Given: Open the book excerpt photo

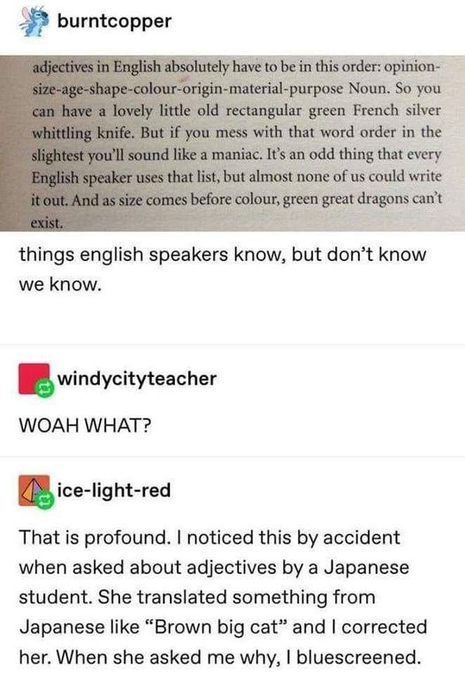Looking at the screenshot, I should click(232, 143).
